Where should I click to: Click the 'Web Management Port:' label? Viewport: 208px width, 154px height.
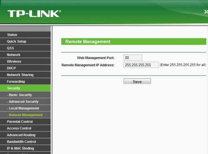pyautogui.click(x=96, y=58)
